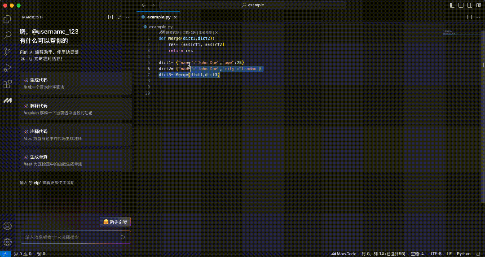Open the Accounts icon in activity bar
This screenshot has height=257, width=485.
[7, 226]
